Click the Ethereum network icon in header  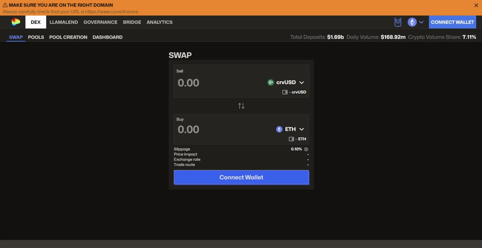pyautogui.click(x=412, y=22)
